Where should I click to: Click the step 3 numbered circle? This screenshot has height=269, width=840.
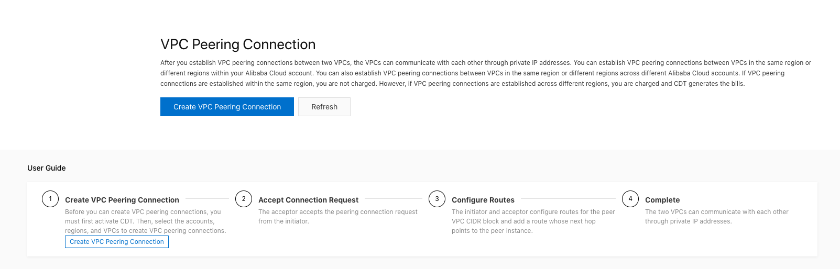(437, 199)
